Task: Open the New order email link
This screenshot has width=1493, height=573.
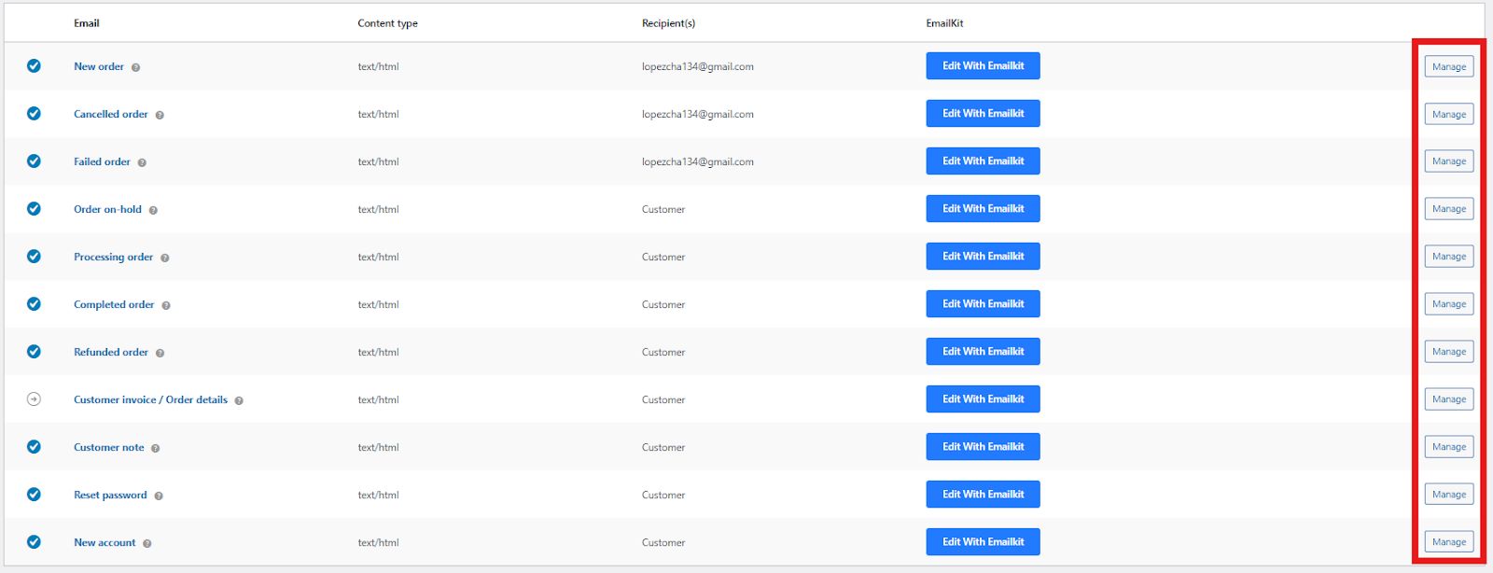Action: click(99, 66)
